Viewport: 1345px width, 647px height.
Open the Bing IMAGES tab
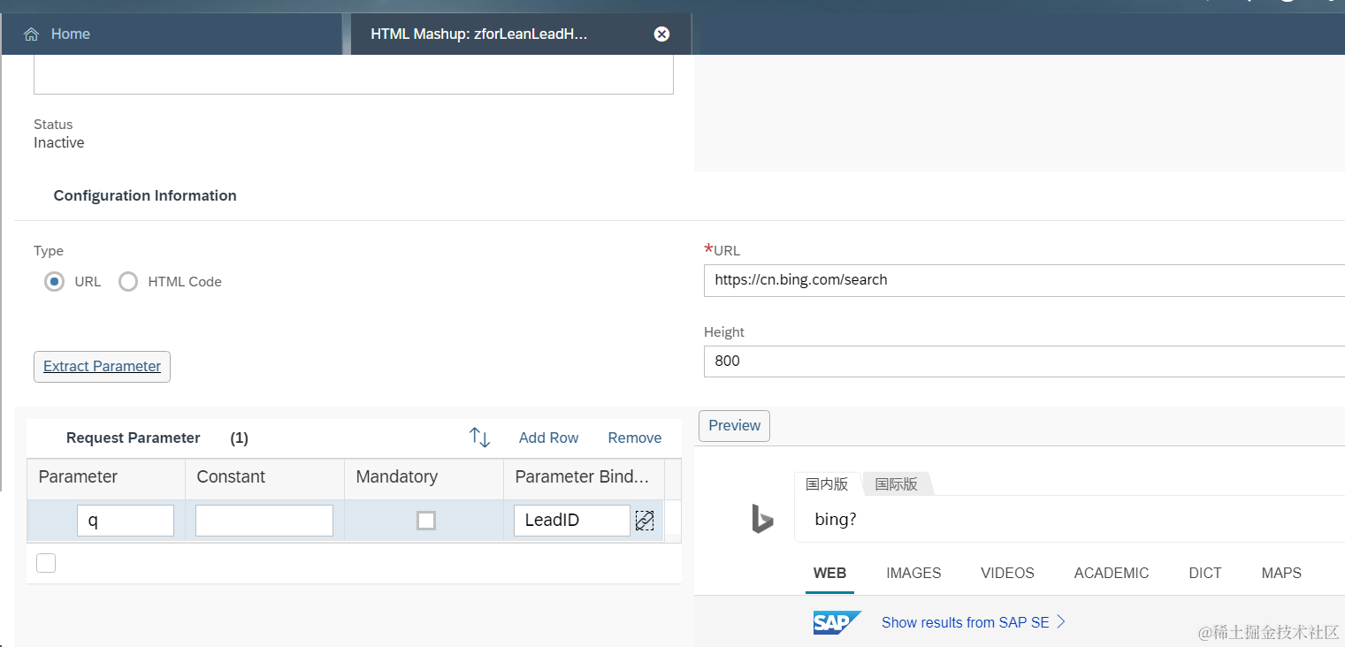tap(913, 573)
